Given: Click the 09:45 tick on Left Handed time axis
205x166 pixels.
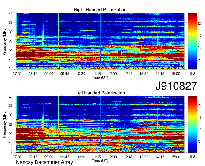Looking at the screenshot, I should tap(65, 157).
